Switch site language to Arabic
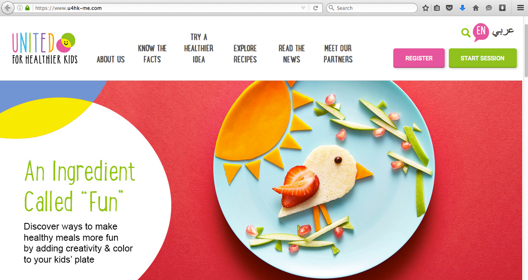The height and width of the screenshot is (280, 528). pos(503,31)
